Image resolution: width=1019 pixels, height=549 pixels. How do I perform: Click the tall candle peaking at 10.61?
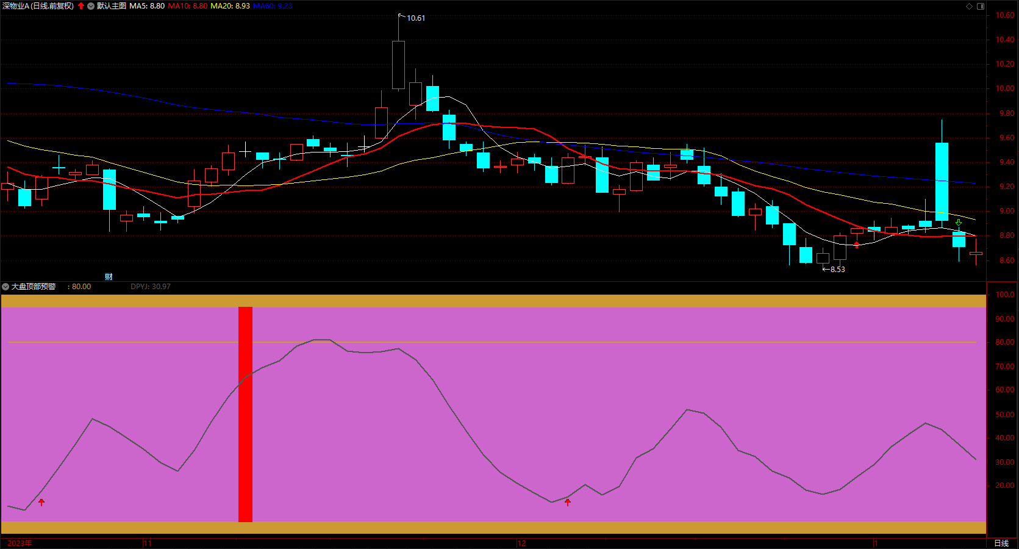[x=398, y=65]
